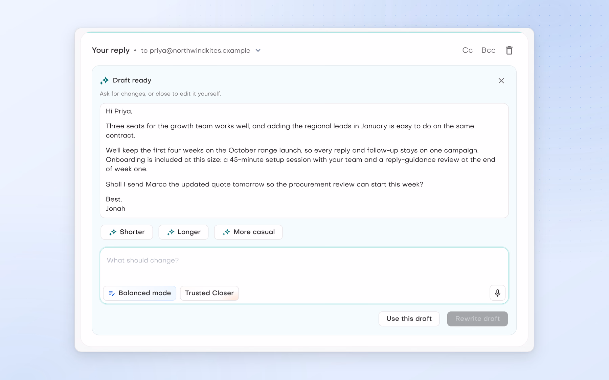Make the draft More casual
Viewport: 609px width, 380px height.
(248, 232)
